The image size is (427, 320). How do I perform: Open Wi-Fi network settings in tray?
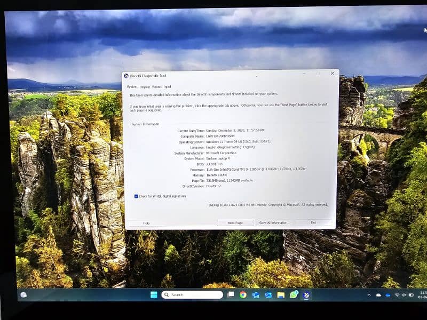click(x=396, y=295)
